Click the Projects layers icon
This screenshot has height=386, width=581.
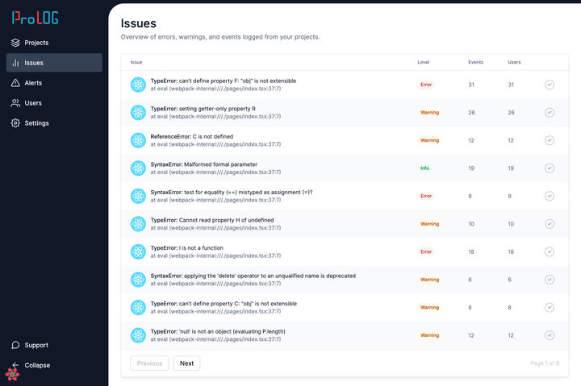tap(15, 43)
